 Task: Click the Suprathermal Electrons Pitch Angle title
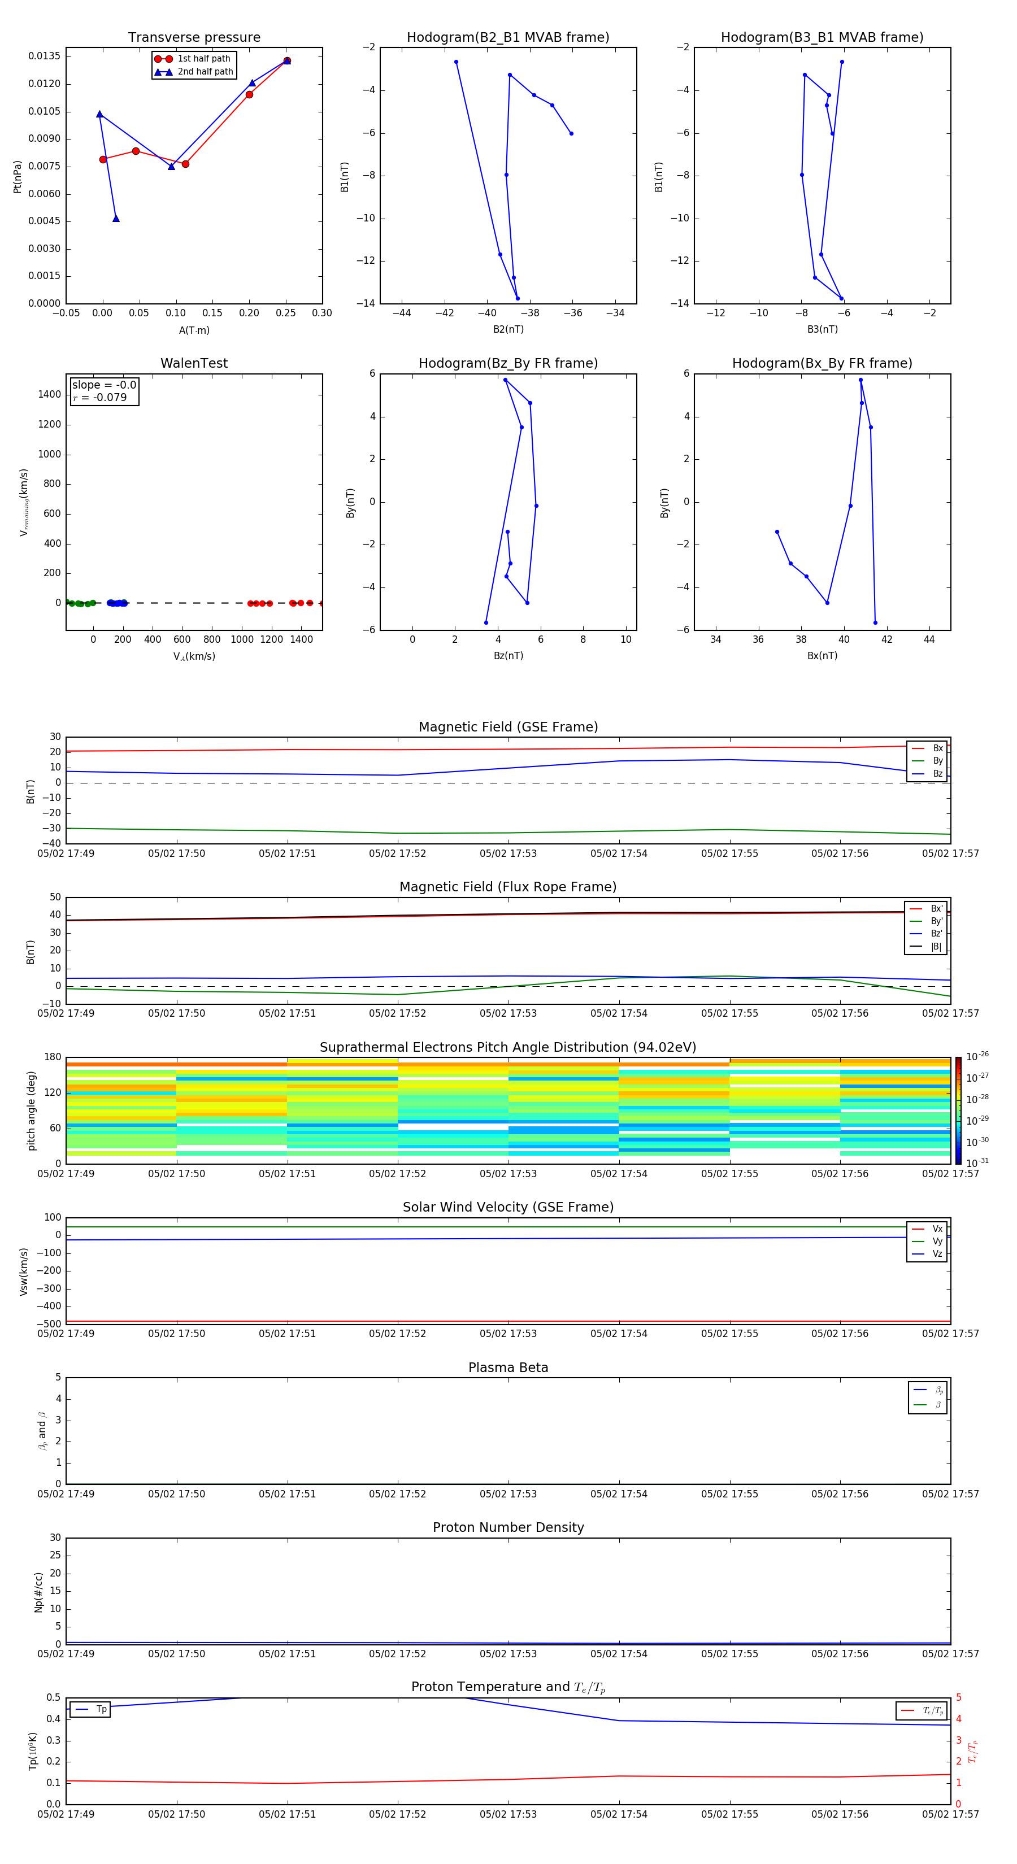click(x=508, y=1048)
